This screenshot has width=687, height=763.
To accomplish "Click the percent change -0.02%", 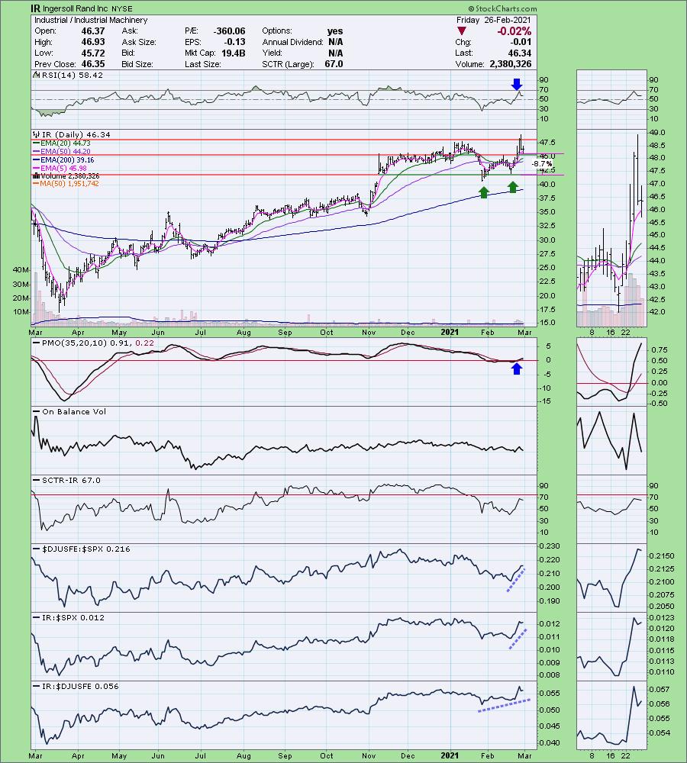I will click(x=514, y=31).
